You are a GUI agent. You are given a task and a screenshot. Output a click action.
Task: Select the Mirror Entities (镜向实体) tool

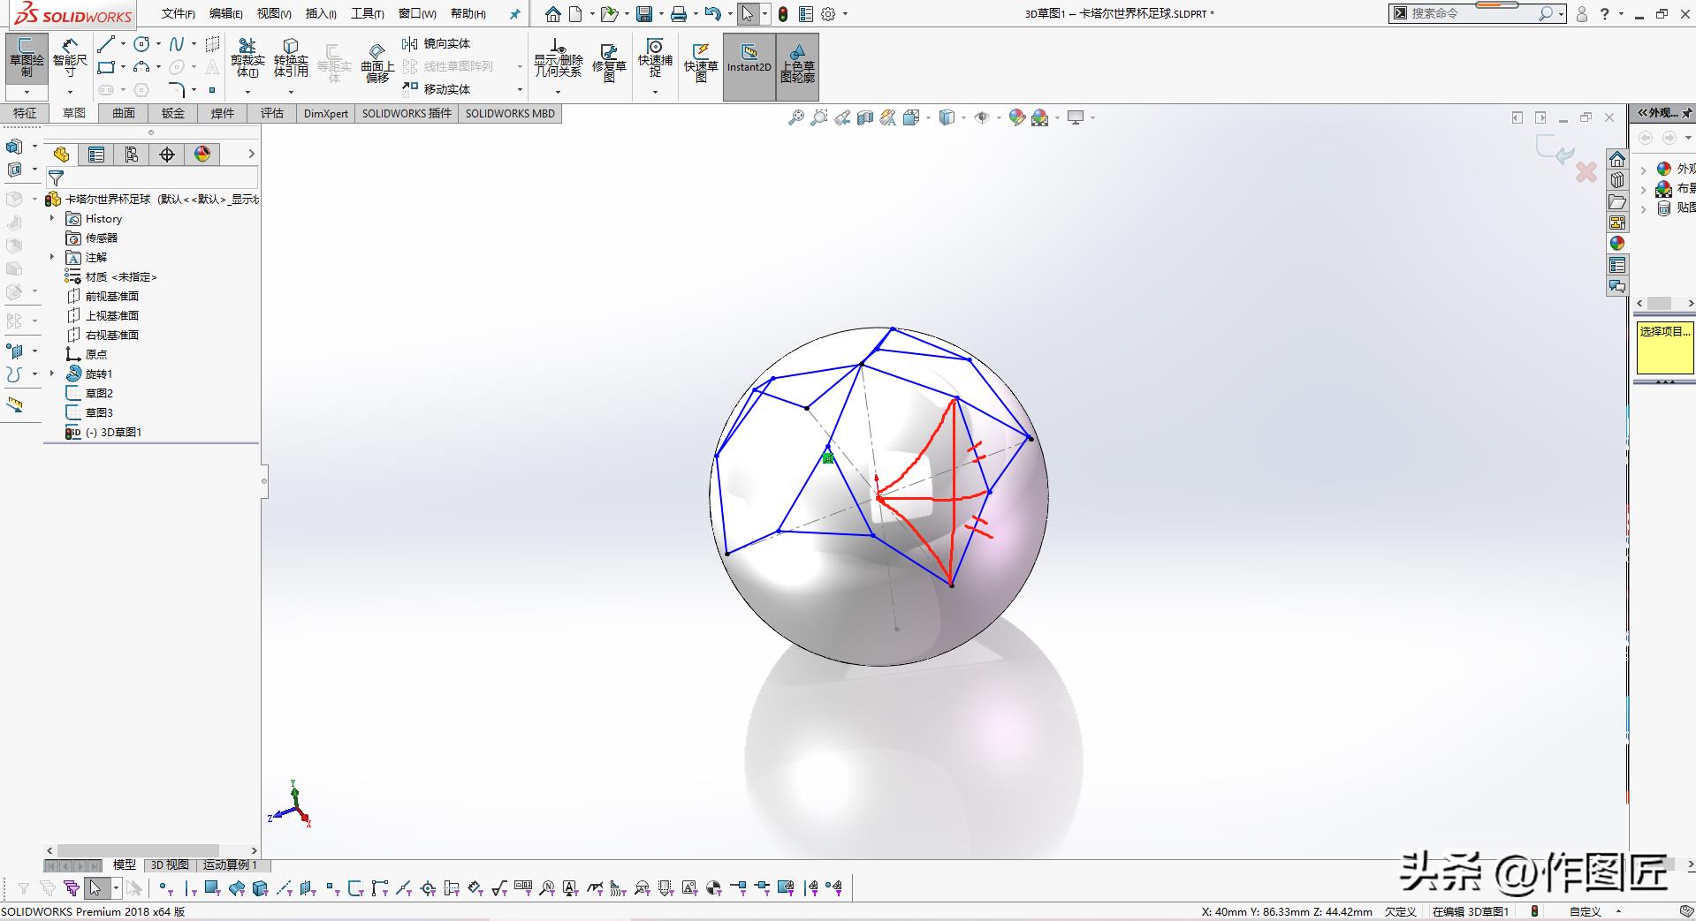(437, 43)
